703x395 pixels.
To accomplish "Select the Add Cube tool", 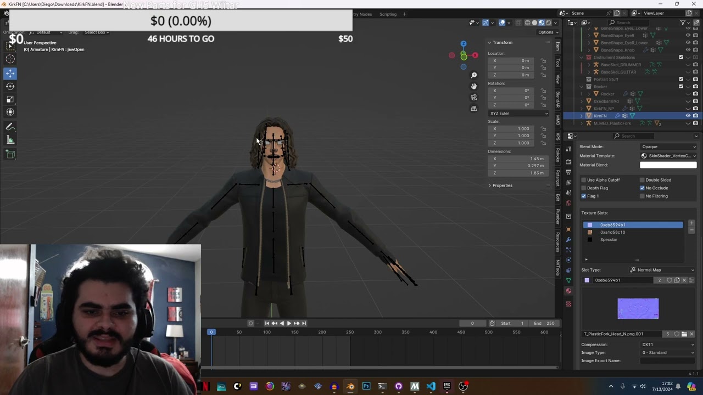I will click(10, 154).
